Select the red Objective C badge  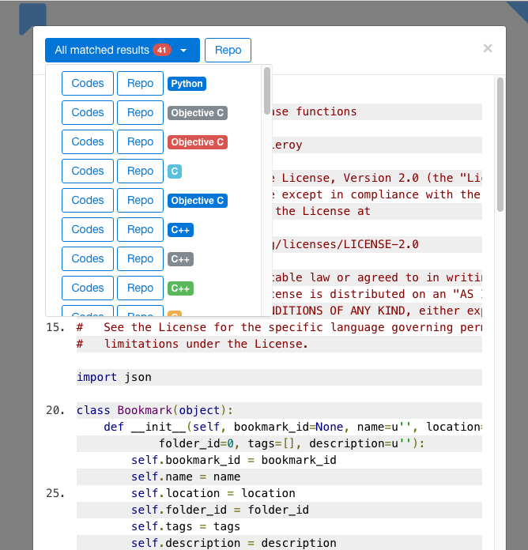tap(198, 142)
